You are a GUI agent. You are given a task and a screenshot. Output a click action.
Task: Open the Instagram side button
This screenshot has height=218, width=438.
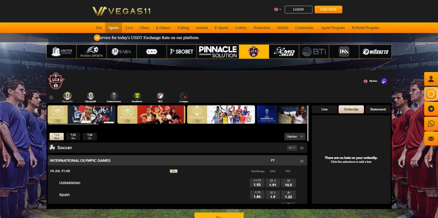point(431,94)
